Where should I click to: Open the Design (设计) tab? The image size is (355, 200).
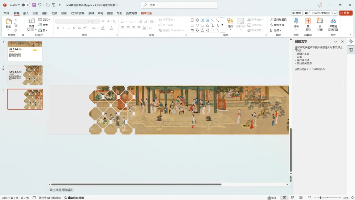coord(45,13)
